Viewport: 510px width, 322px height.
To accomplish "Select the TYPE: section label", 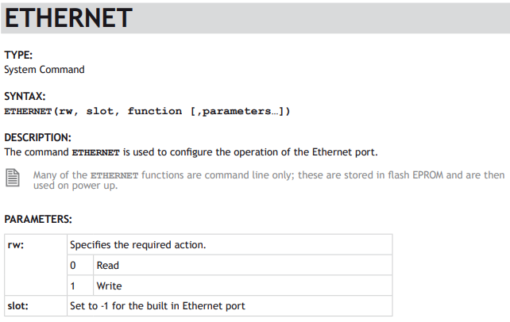I will coord(18,55).
